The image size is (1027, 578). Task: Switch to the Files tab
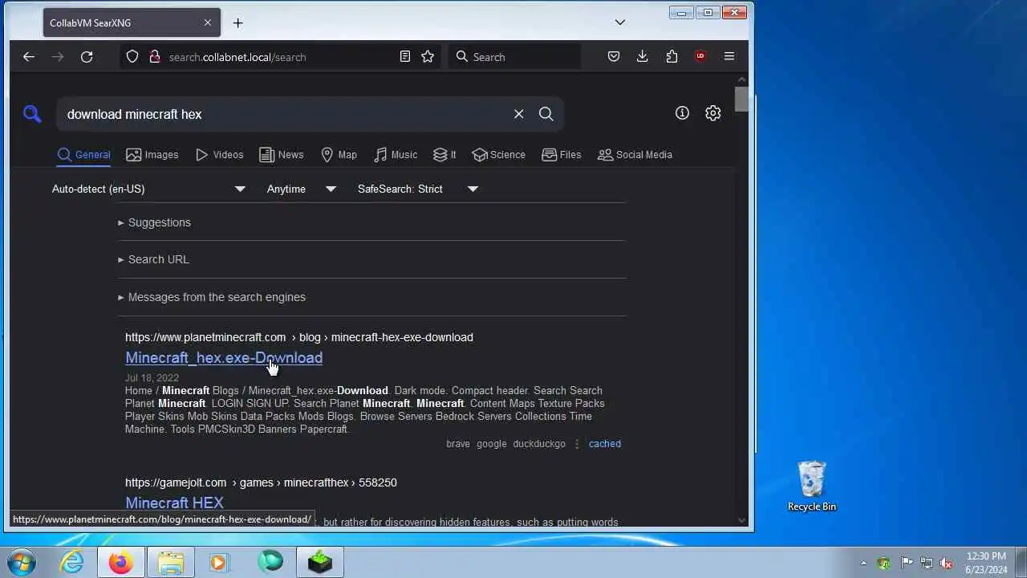click(x=561, y=155)
